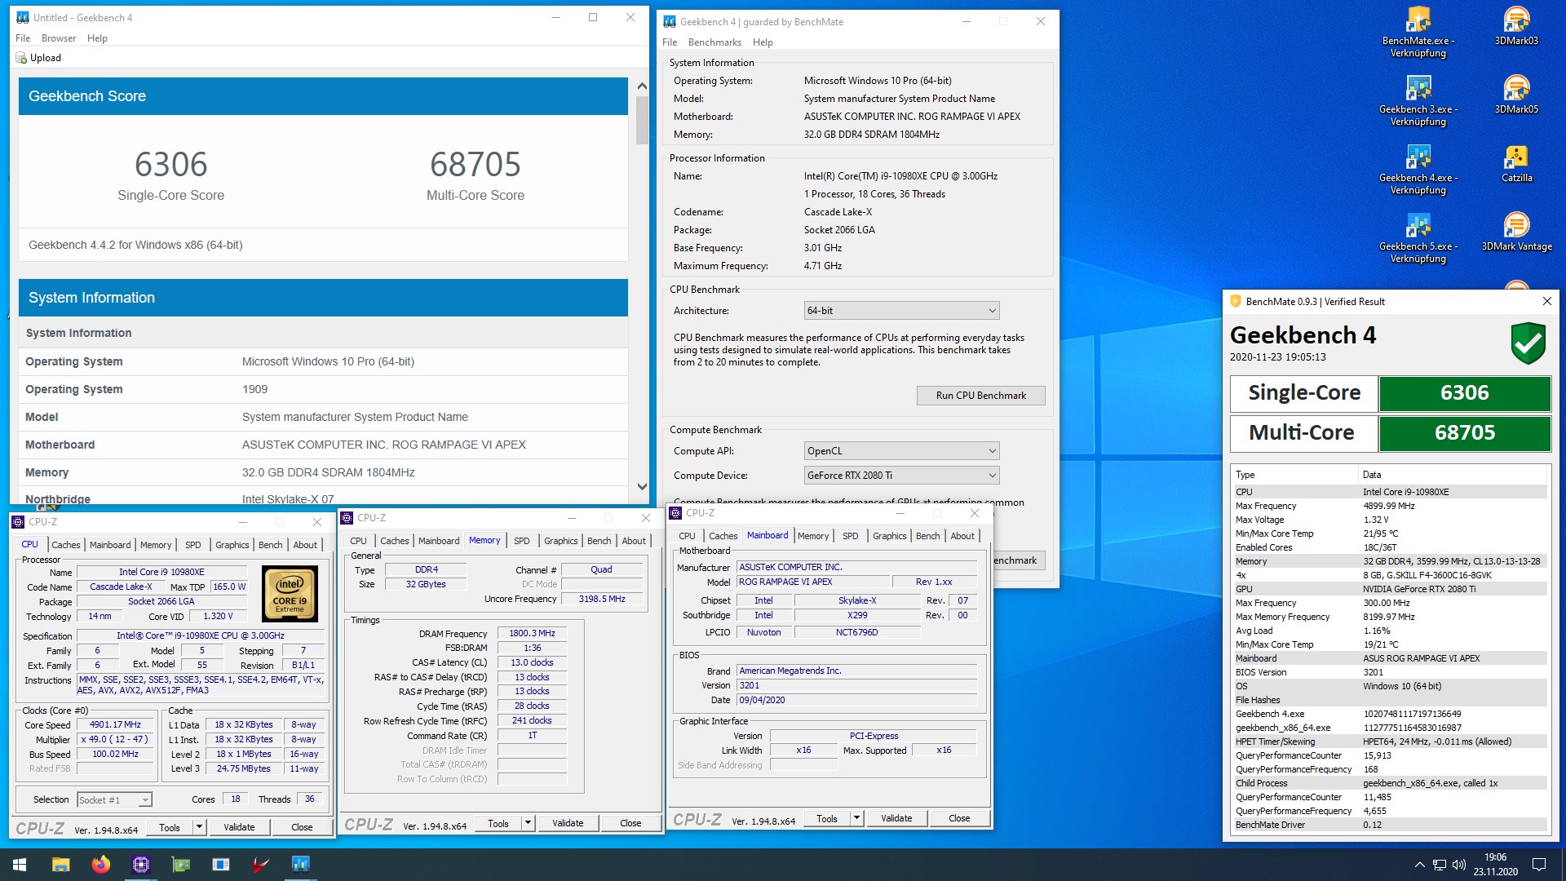Open Windows notification center

pos(1539,865)
